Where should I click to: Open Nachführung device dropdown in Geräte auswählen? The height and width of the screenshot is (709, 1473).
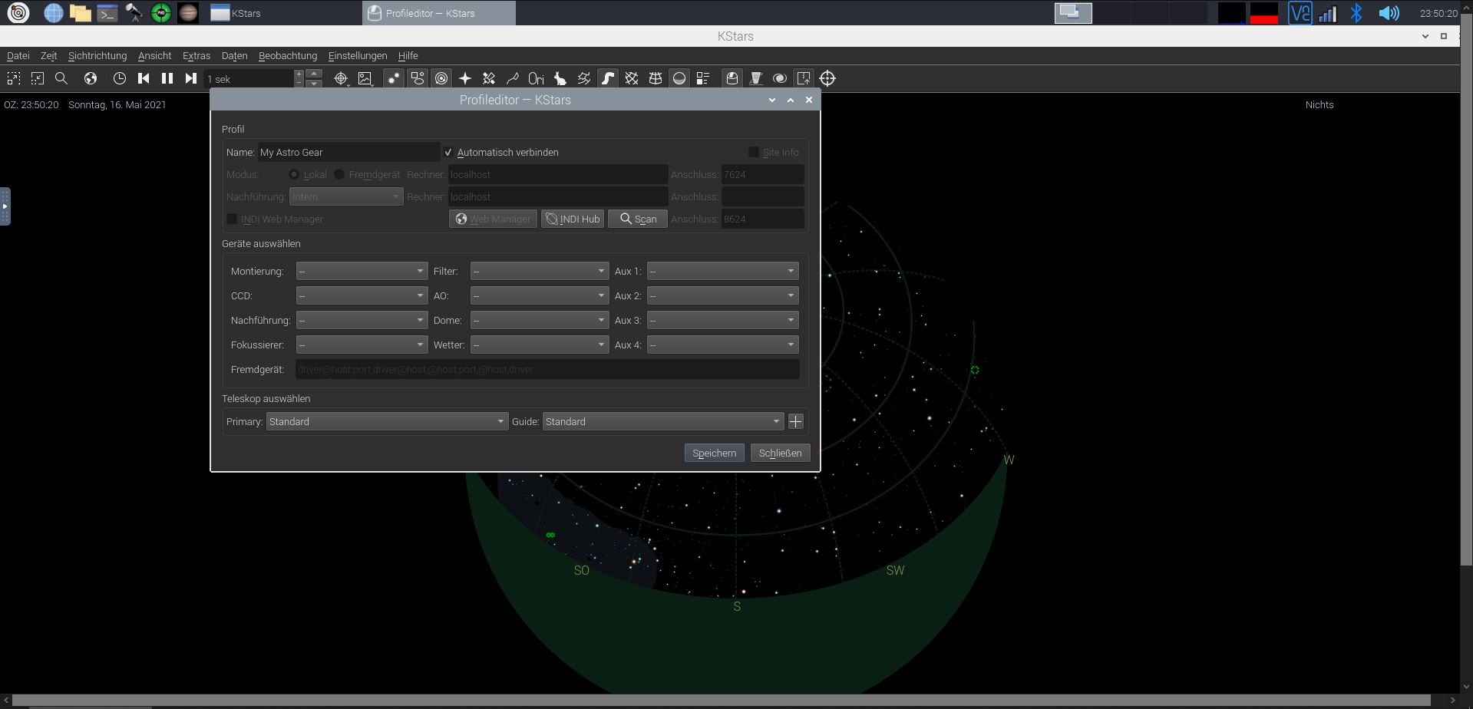tap(362, 320)
